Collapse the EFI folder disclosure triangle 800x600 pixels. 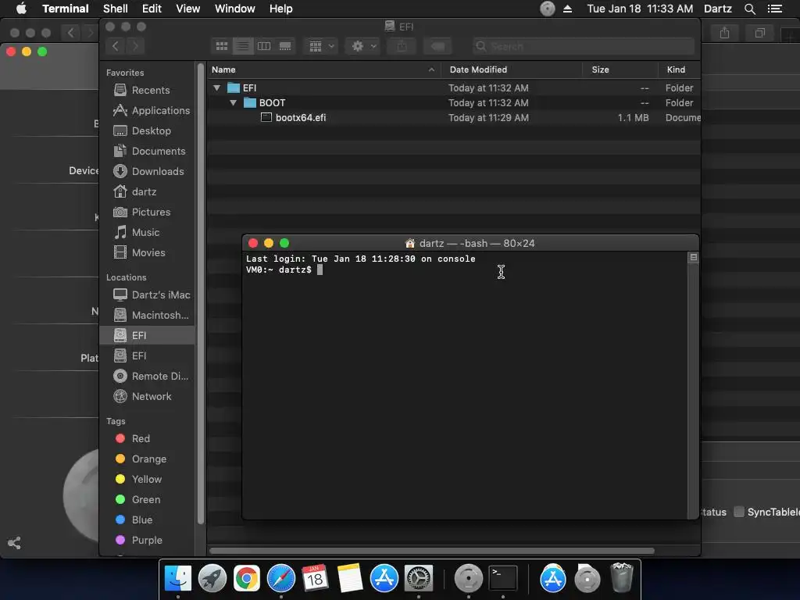pos(217,87)
